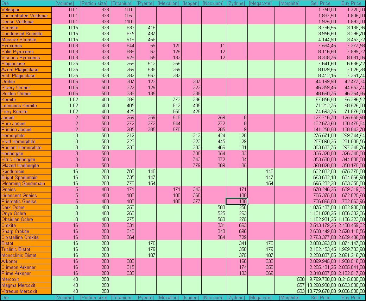Select the Glazed Hedbergite cell

click(26, 165)
